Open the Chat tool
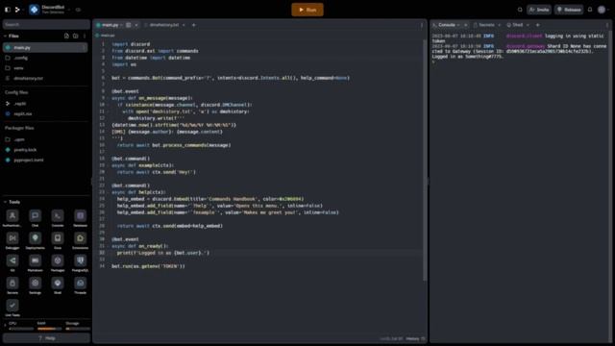The width and height of the screenshot is (615, 346). (x=35, y=218)
